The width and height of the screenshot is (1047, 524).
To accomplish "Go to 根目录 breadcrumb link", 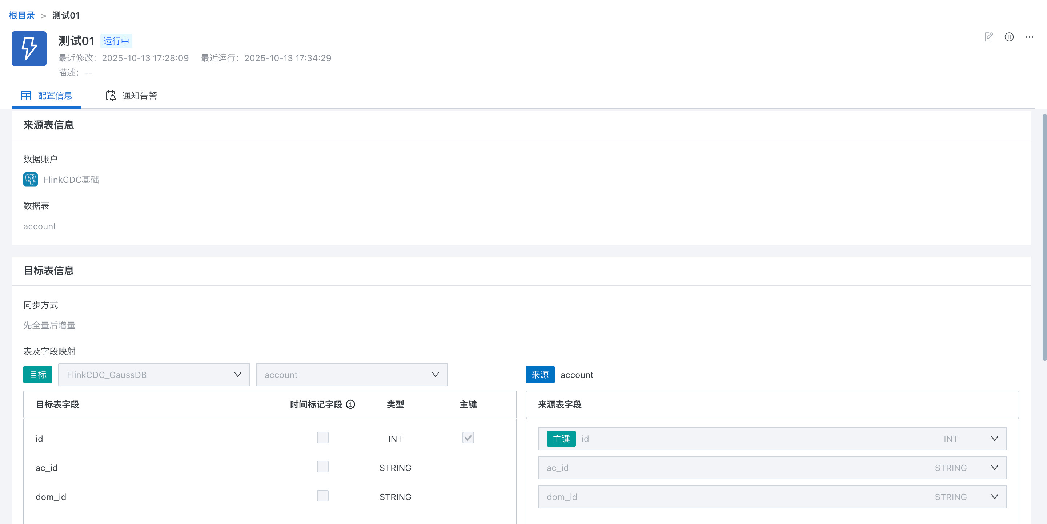I will point(21,15).
